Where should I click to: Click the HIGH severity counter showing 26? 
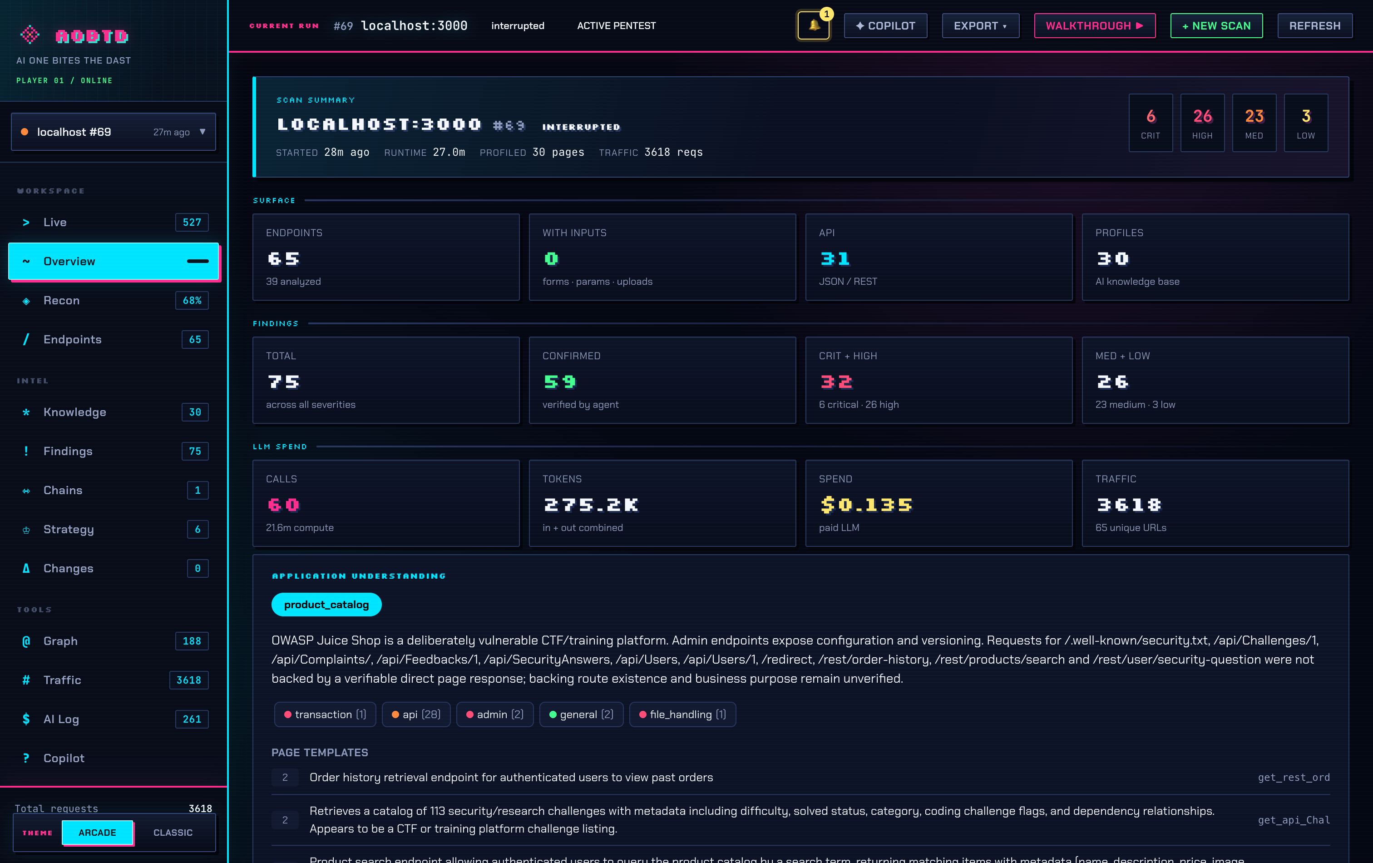pos(1202,123)
